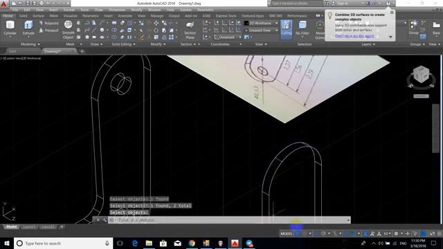443x249 pixels.
Task: Click the help question mark icon
Action: 388,3
